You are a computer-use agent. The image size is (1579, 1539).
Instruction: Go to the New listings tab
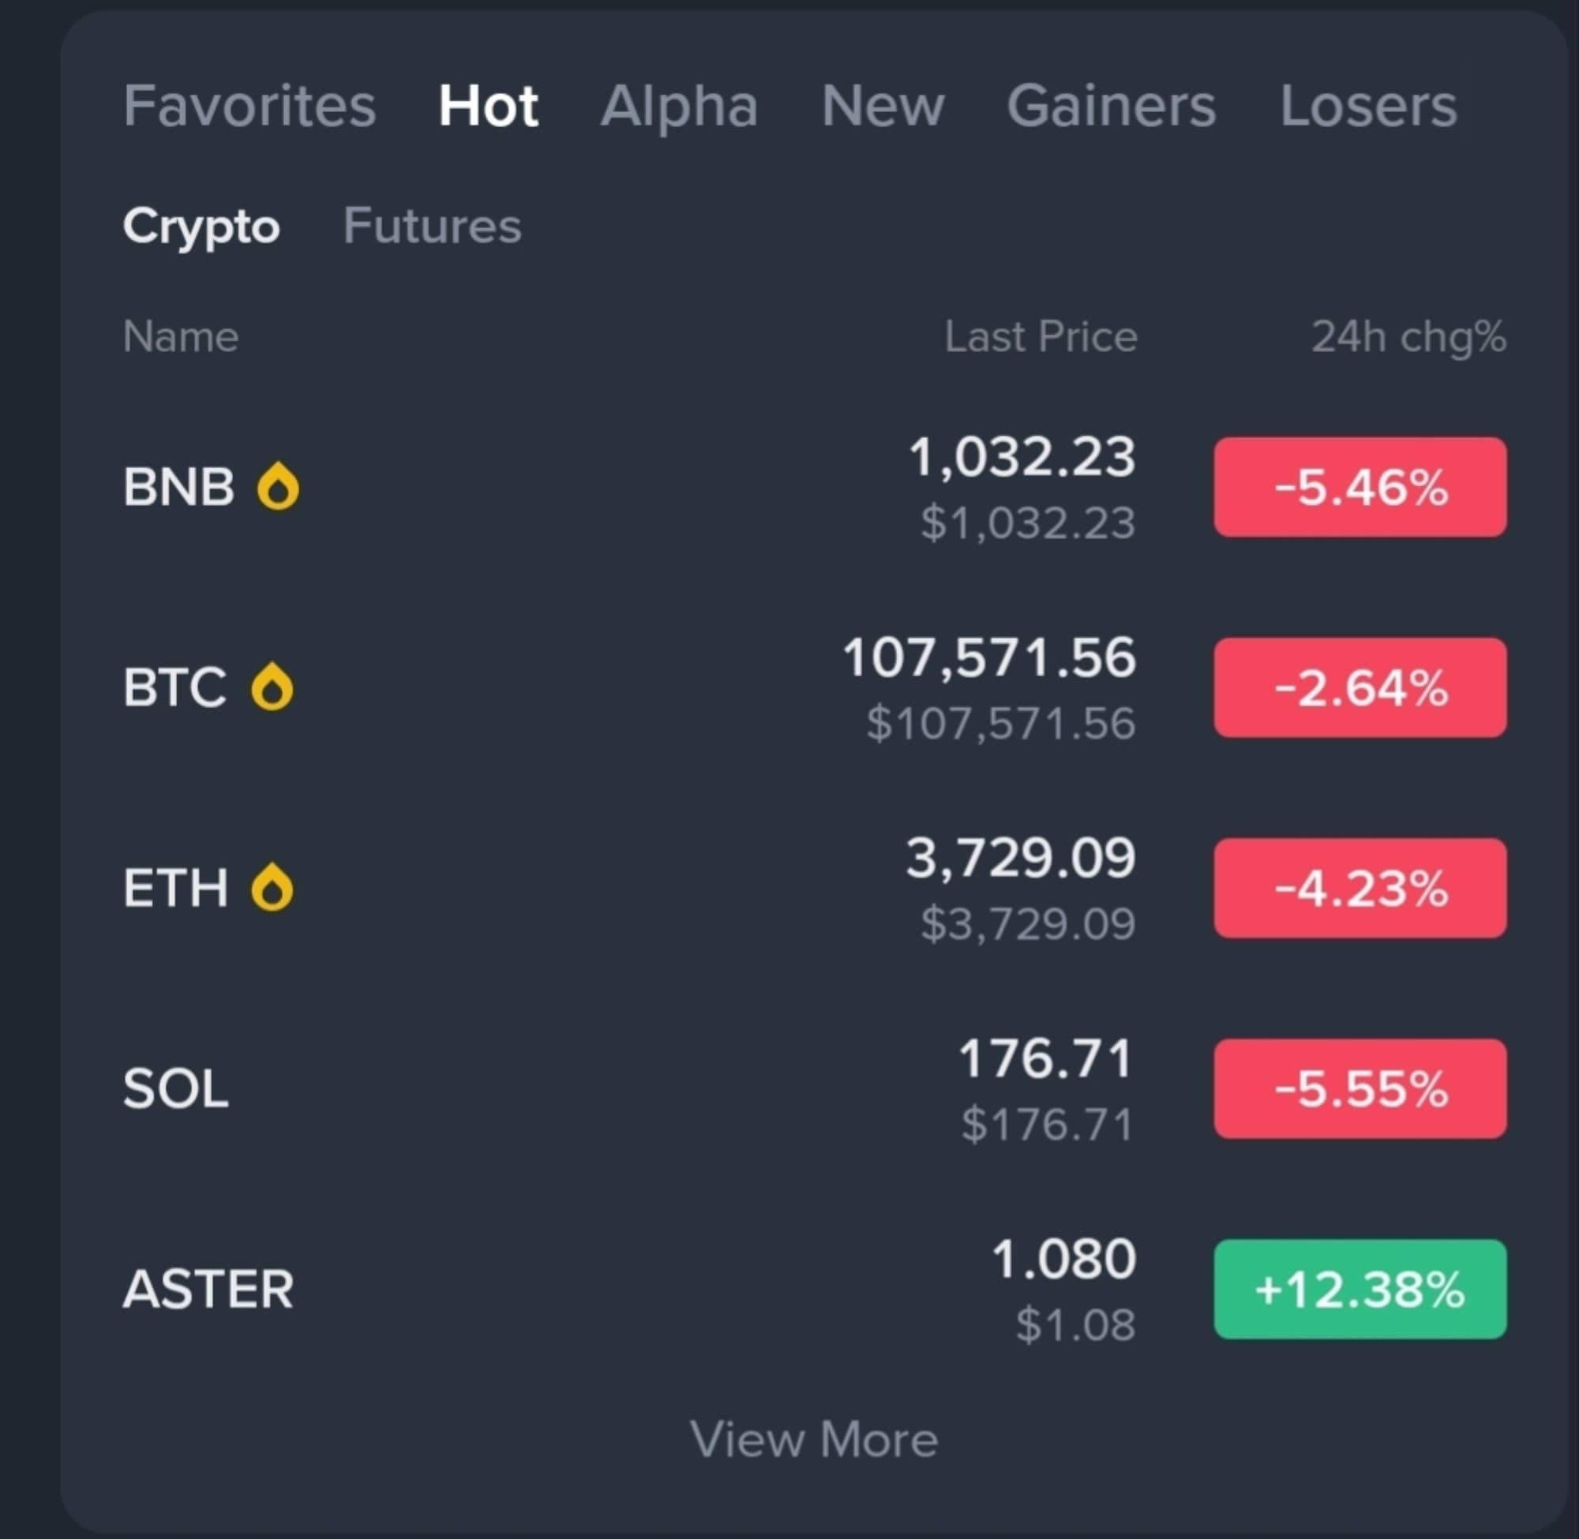point(882,106)
